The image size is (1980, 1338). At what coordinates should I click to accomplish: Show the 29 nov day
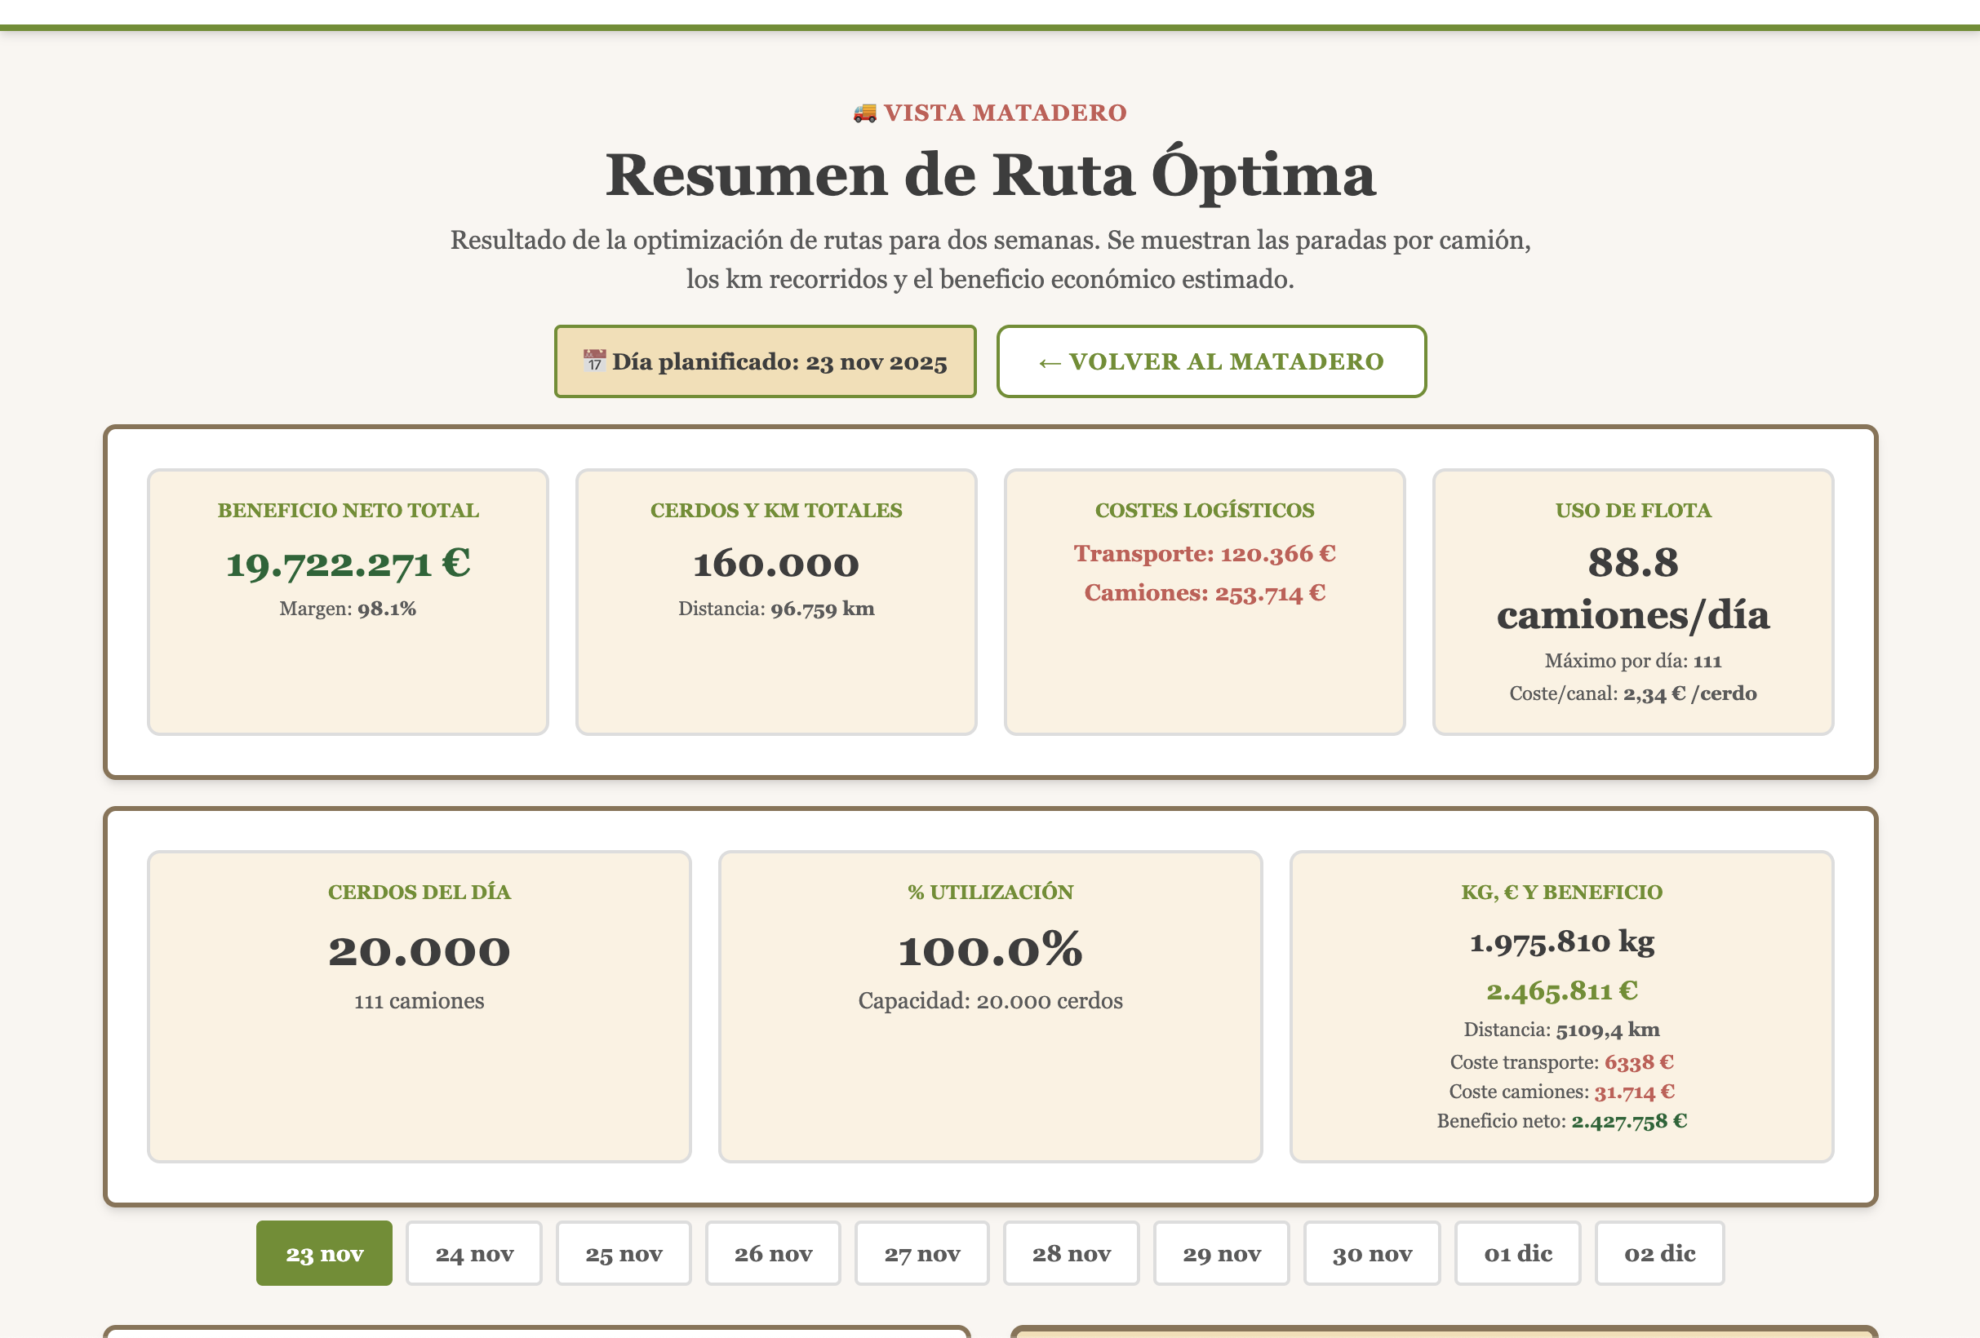(x=1221, y=1253)
